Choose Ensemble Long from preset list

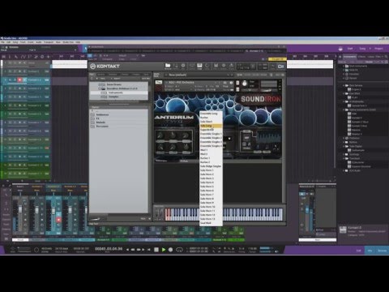(211, 114)
